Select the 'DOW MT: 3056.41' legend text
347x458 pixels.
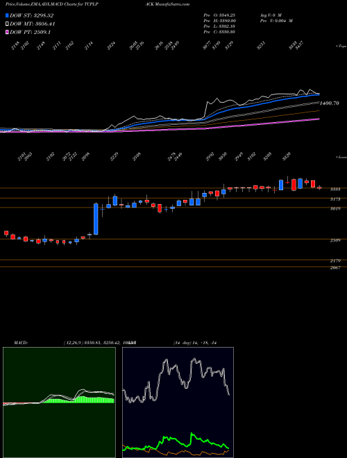point(33,24)
